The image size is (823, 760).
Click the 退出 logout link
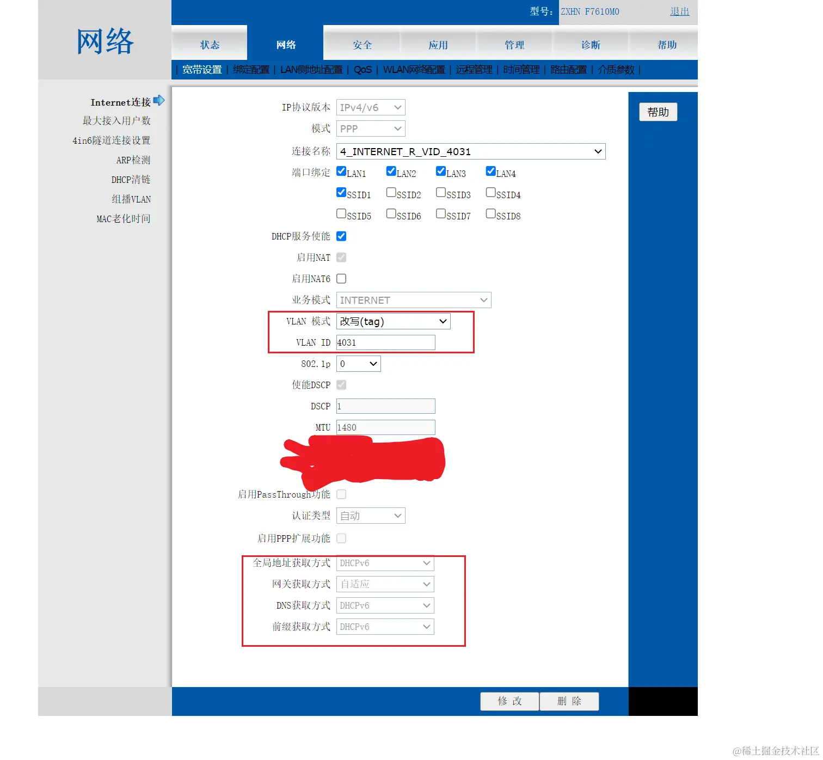(x=679, y=11)
